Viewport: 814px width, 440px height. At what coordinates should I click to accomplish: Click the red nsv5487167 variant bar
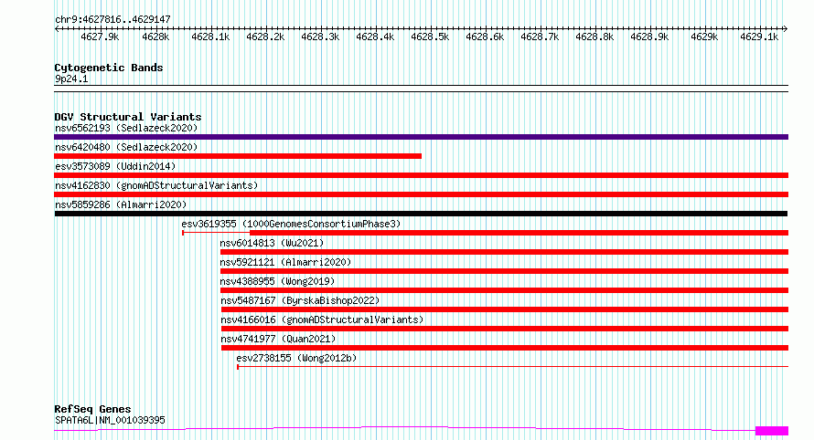pyautogui.click(x=505, y=309)
